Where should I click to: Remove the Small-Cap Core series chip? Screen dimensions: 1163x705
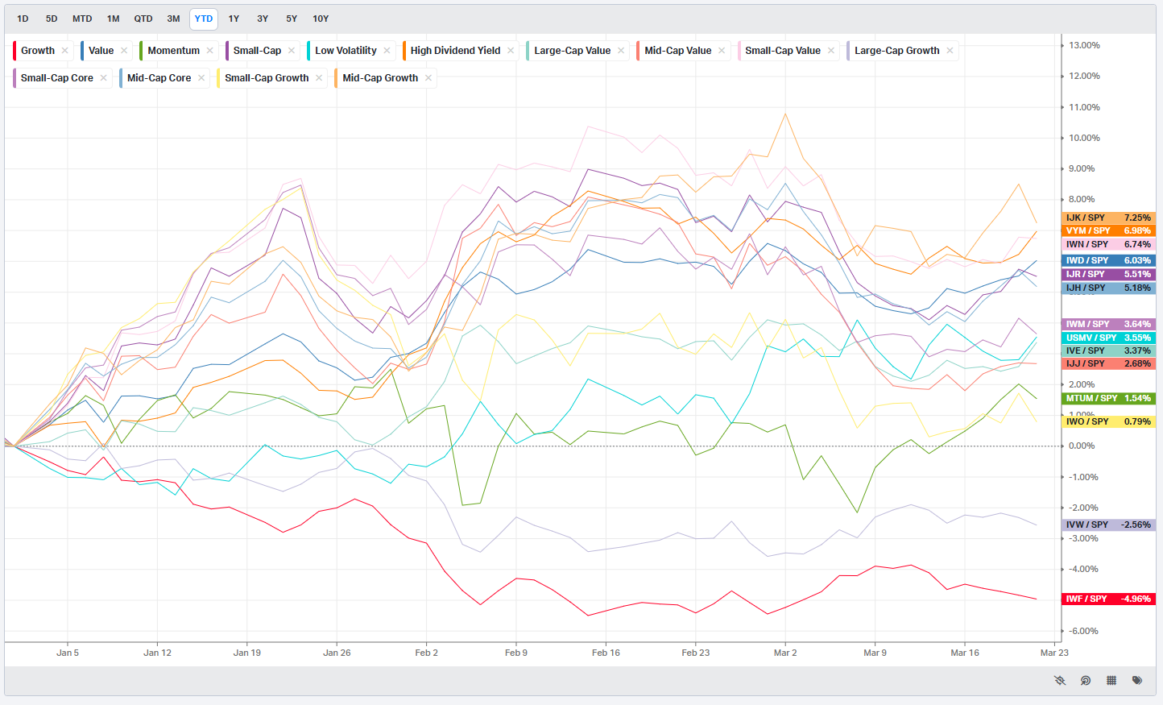[103, 78]
